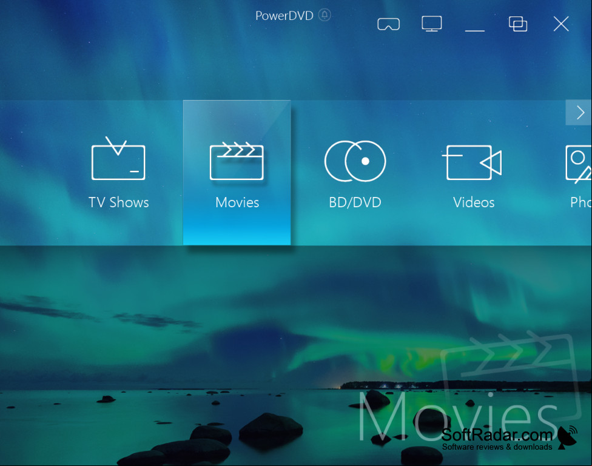The width and height of the screenshot is (592, 466).
Task: Switch to TV mode display icon
Action: (431, 24)
